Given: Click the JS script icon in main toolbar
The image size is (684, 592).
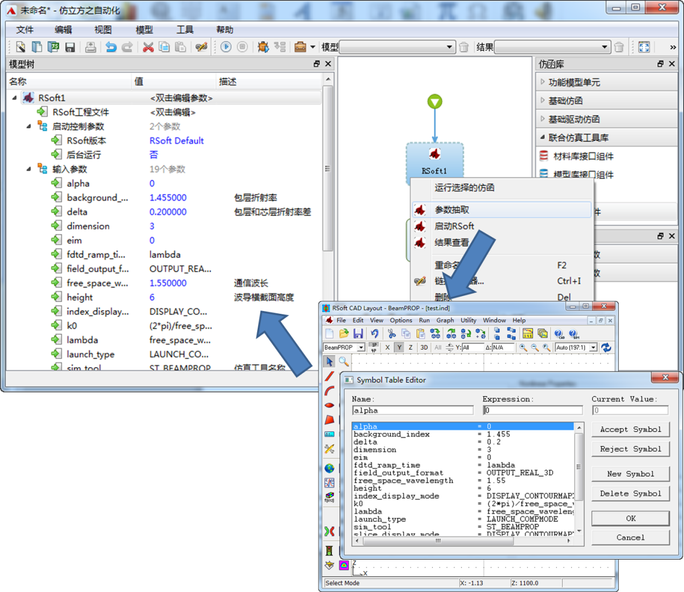Looking at the screenshot, I should pos(53,47).
